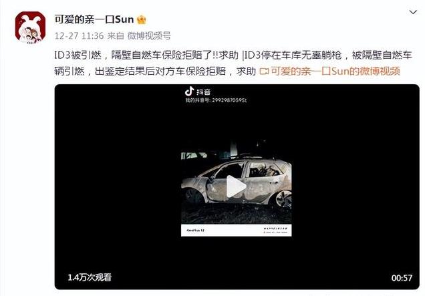This screenshot has height=296, width=425.
Task: Play the video with the center play button
Action: tap(236, 186)
